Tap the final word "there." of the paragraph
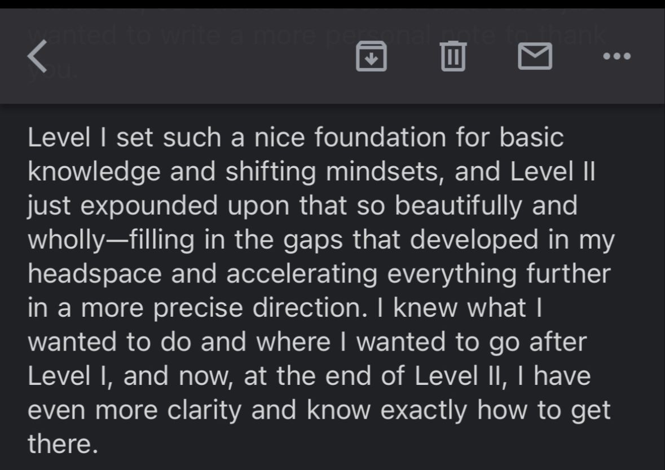Screen dimensions: 665x470 pyautogui.click(x=60, y=444)
